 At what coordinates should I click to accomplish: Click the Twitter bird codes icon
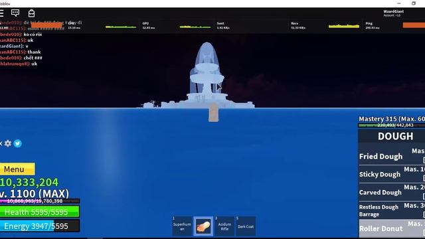tap(18, 143)
